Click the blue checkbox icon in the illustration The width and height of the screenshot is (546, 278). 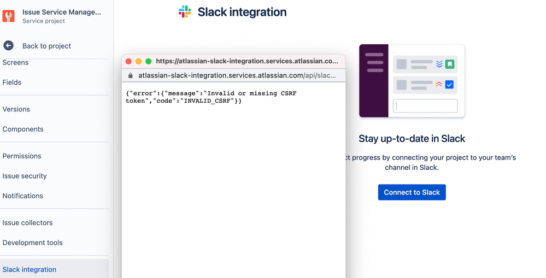click(x=450, y=85)
